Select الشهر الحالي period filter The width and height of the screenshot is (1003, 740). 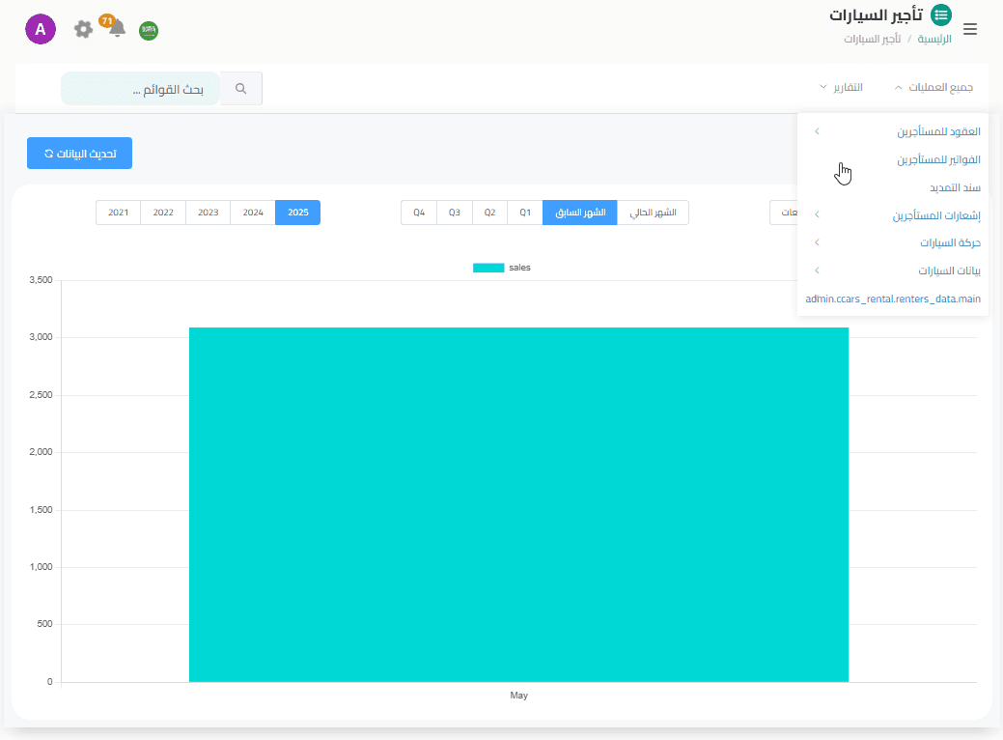(653, 213)
